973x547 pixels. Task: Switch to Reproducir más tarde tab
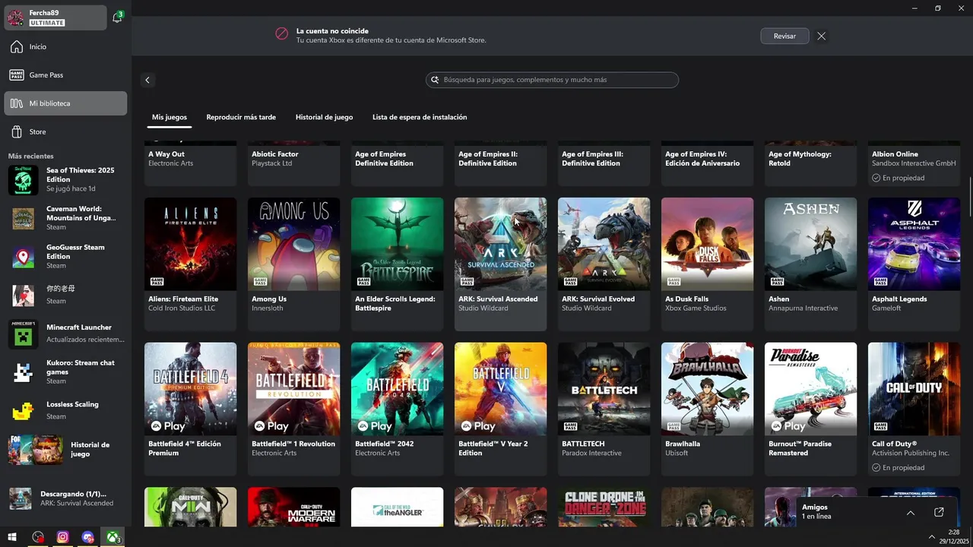point(241,118)
